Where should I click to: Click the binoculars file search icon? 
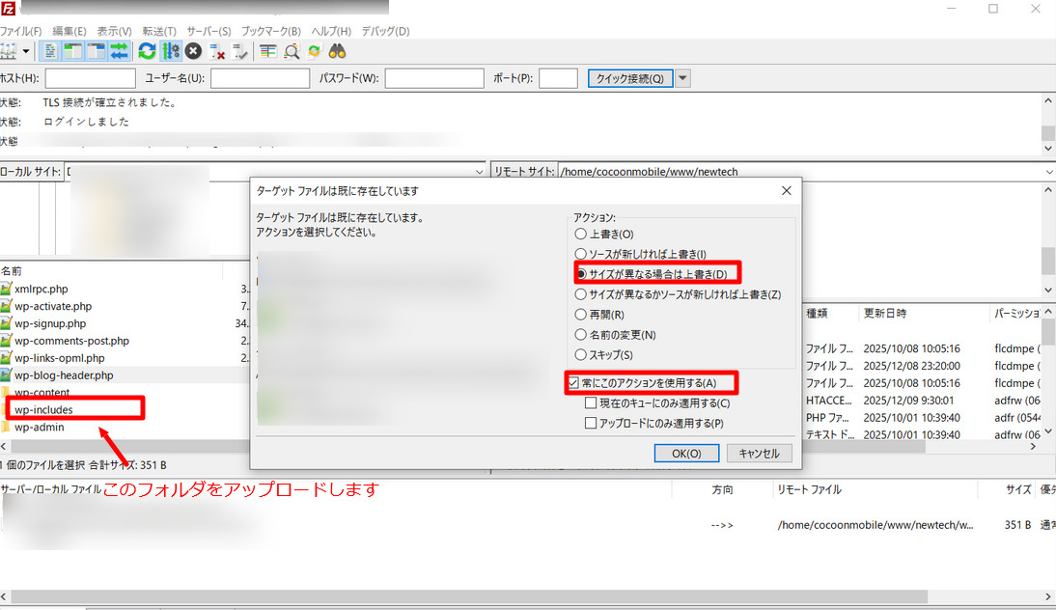coord(338,51)
